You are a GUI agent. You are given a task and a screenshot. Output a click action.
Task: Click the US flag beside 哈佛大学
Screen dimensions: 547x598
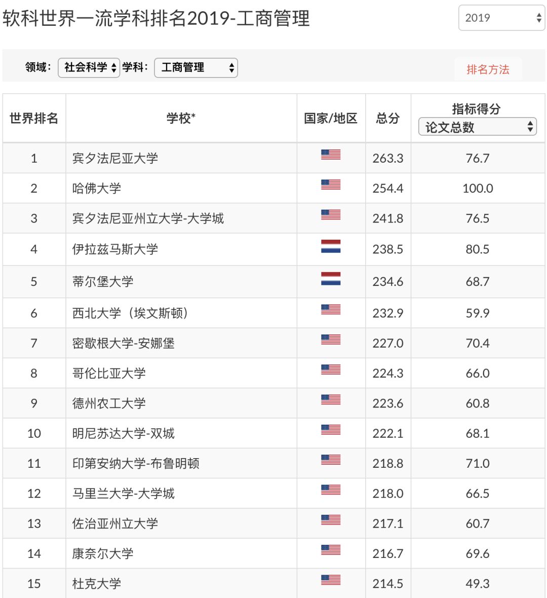[x=330, y=185]
